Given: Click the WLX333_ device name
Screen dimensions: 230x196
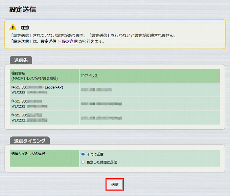Looking at the screenshot, I should 29,92.
